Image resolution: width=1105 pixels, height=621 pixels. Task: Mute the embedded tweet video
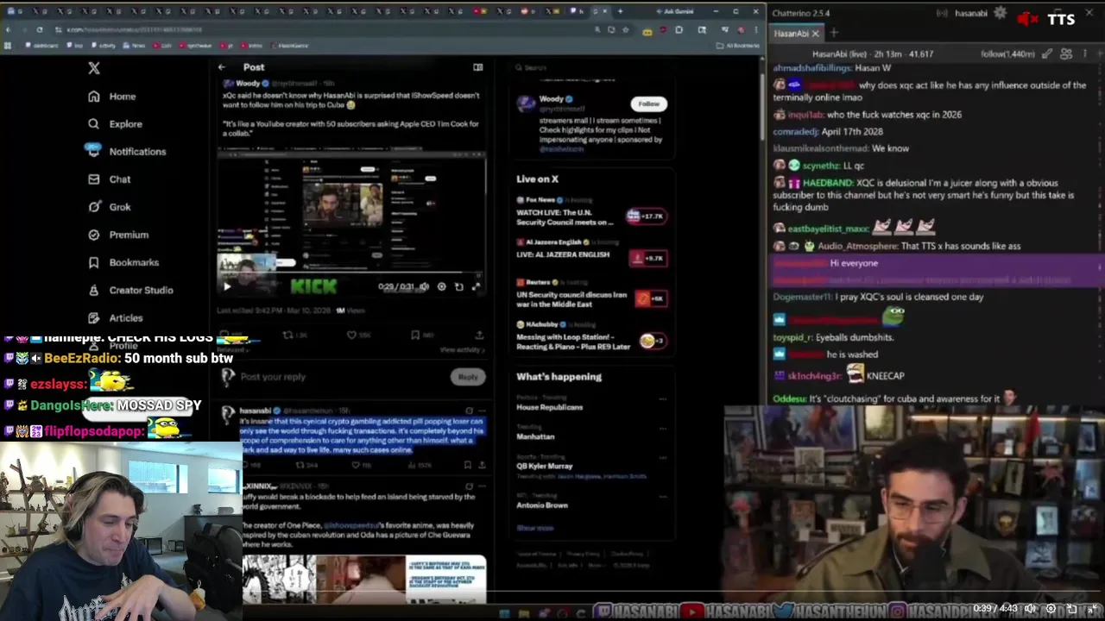click(x=424, y=286)
